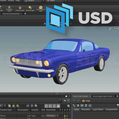119x119 pixels.
Task: Open the Full Geometry draw mode dropdown
Action: [x=53, y=116]
